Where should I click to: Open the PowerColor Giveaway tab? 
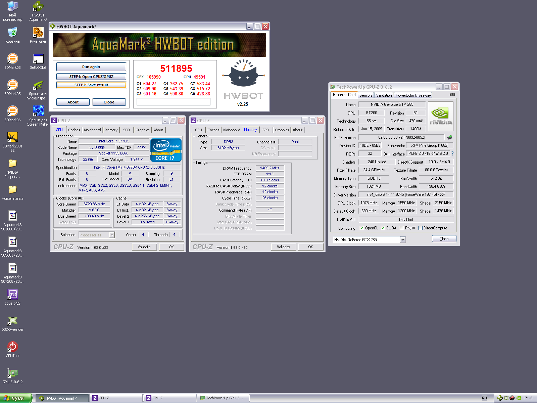pyautogui.click(x=413, y=95)
